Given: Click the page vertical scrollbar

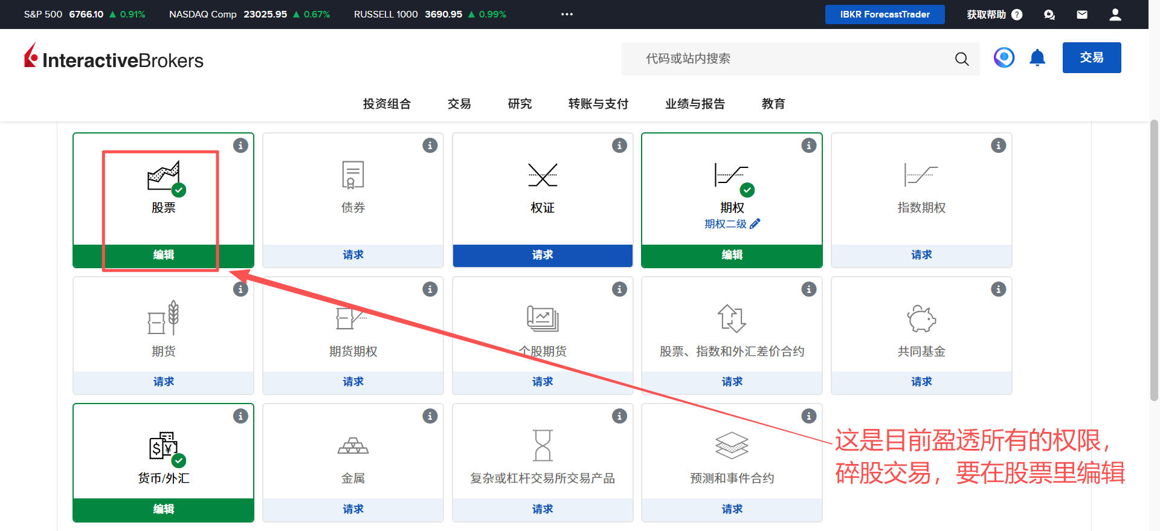Looking at the screenshot, I should click(1154, 260).
